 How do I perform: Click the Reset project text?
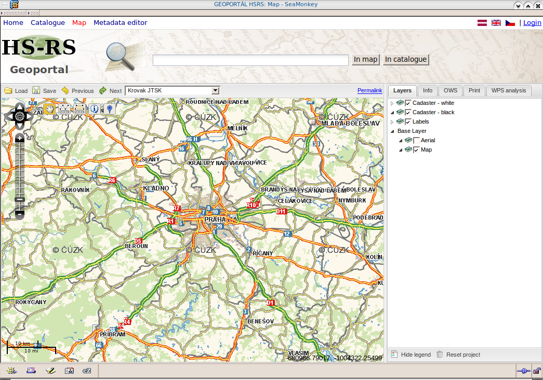point(463,355)
